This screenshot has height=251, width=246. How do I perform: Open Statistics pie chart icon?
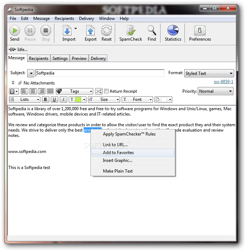click(173, 30)
